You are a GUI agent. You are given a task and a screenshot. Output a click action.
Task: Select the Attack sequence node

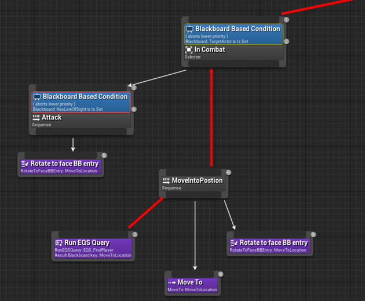coord(81,121)
